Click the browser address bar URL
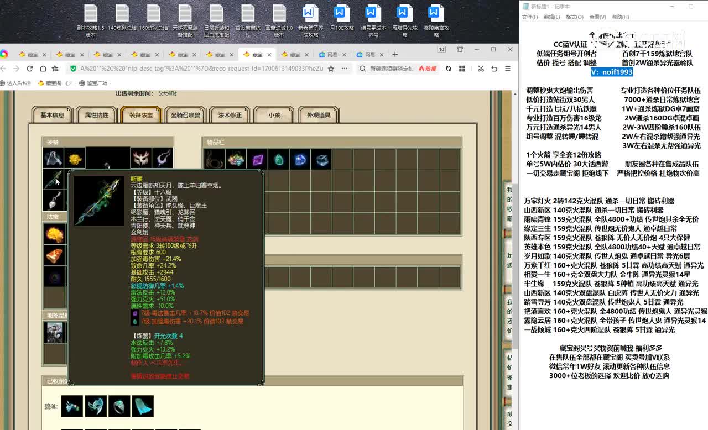Screen dimensions: 708x430 coord(201,69)
